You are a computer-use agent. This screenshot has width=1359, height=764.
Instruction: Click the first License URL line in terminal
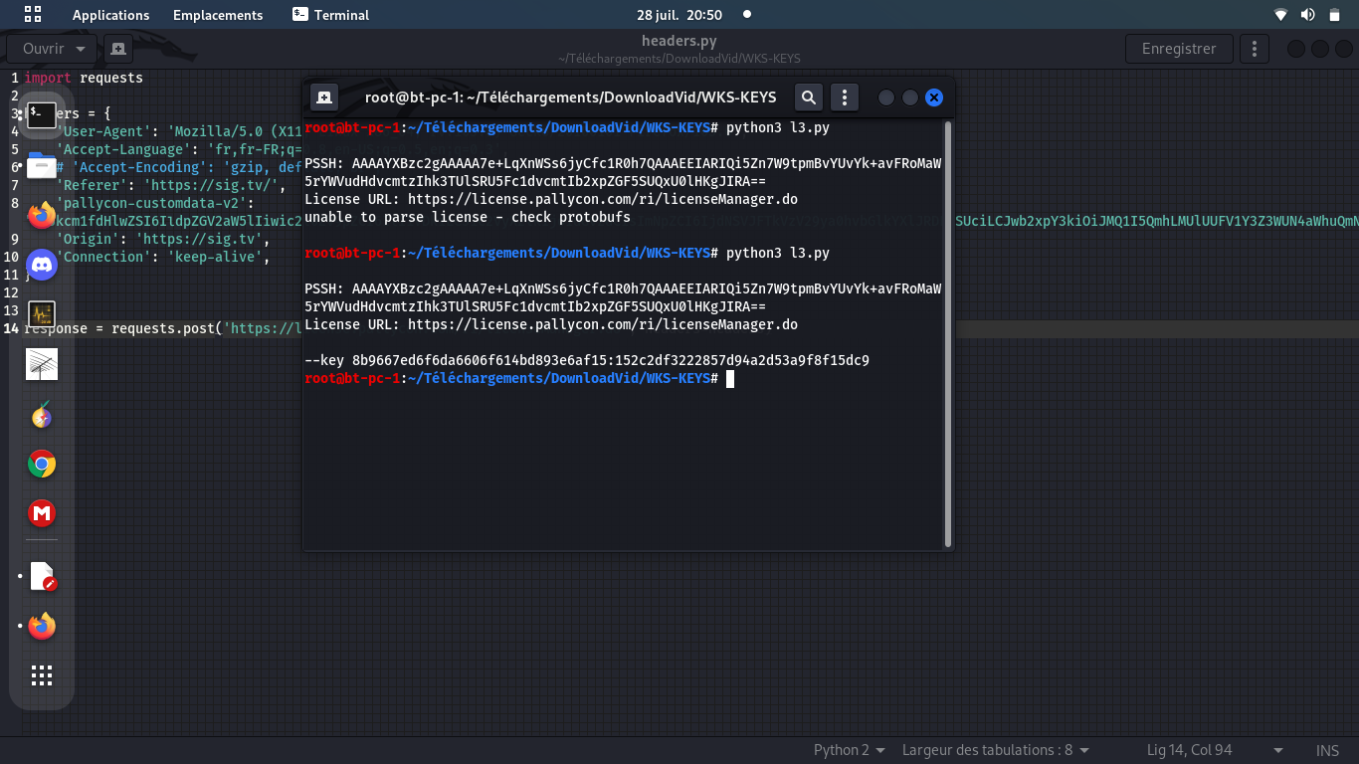(x=551, y=199)
